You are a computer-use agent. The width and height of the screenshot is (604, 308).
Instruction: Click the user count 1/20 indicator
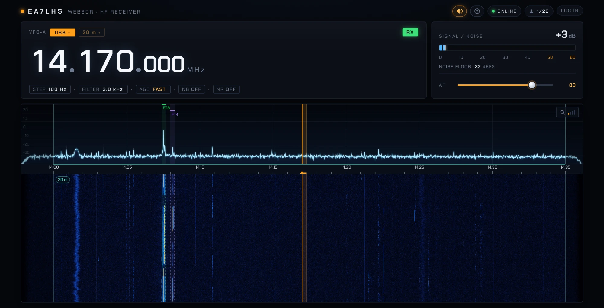[x=539, y=11]
